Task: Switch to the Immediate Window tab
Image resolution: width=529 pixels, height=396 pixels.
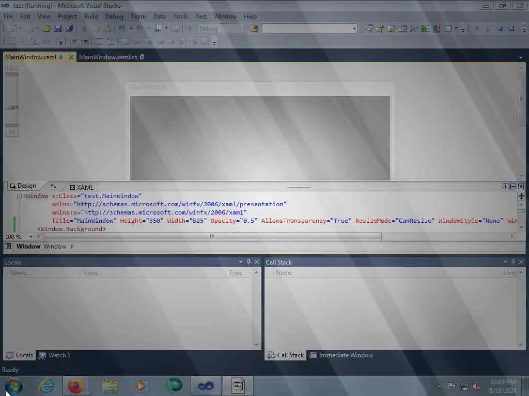Action: (341, 355)
